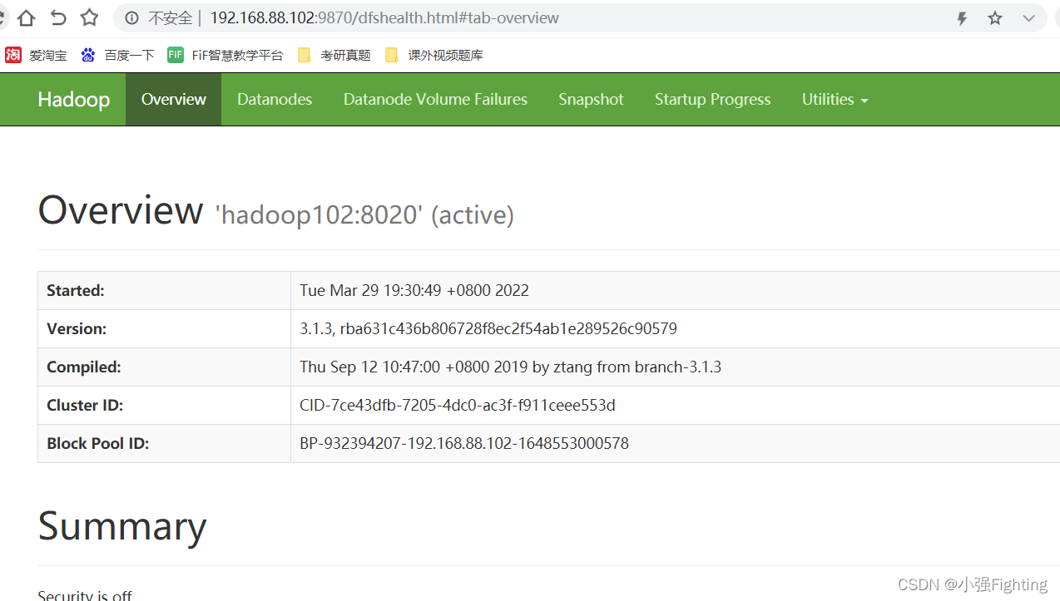
Task: Expand the address bar dropdown chevron
Action: pyautogui.click(x=1029, y=18)
